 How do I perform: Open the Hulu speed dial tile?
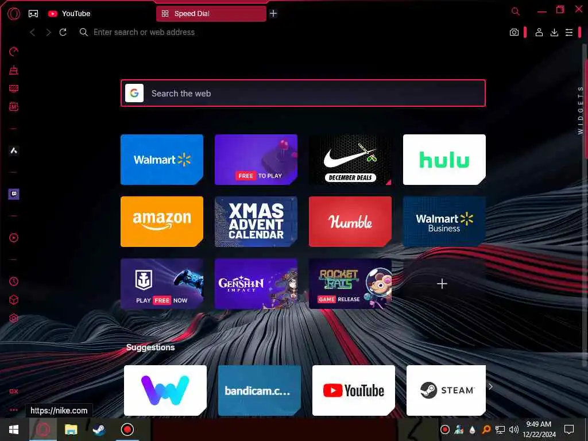[444, 160]
